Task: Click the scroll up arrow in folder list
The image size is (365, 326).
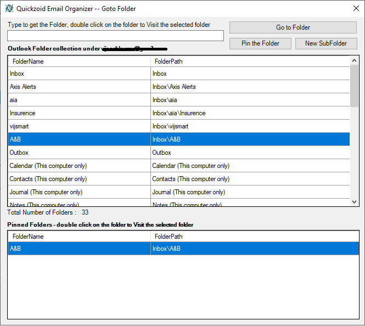Action: tap(354, 60)
